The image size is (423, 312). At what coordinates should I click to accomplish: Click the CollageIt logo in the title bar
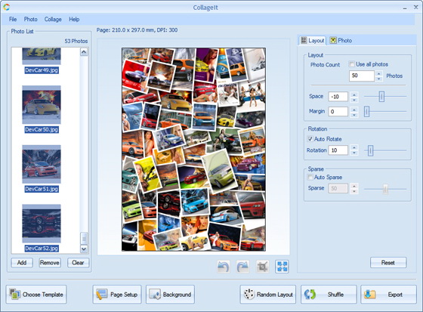(x=7, y=8)
